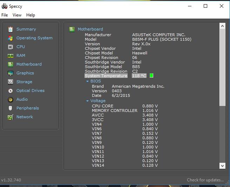Maximize the Speccy window
Screen dimensions: 230x187
205,6
